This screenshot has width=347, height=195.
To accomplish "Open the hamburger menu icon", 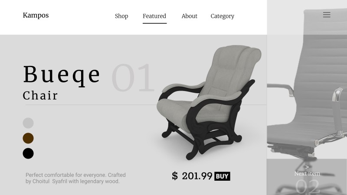I will point(327,15).
